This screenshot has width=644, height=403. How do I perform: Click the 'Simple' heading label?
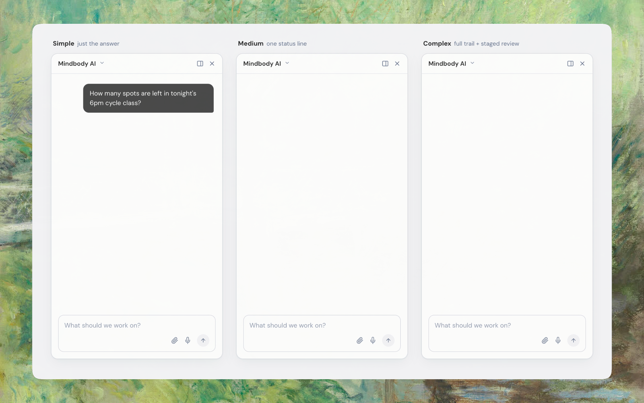64,44
